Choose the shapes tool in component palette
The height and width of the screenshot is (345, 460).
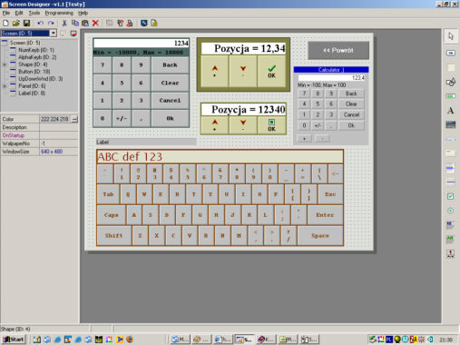pyautogui.click(x=451, y=82)
